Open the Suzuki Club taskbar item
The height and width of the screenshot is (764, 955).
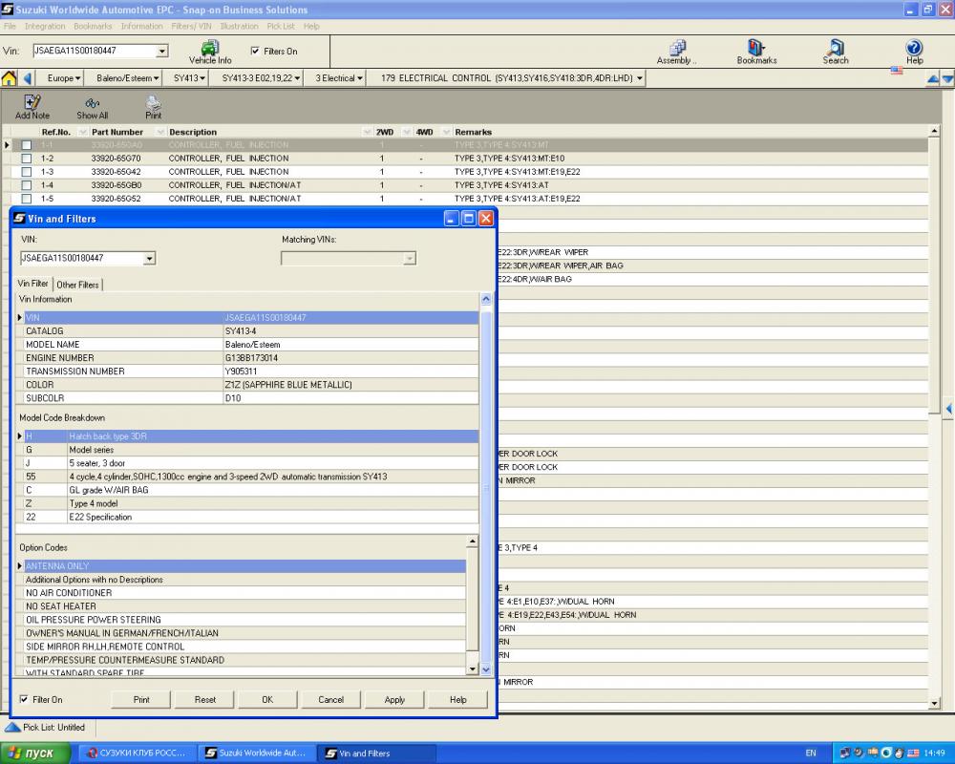tap(137, 753)
